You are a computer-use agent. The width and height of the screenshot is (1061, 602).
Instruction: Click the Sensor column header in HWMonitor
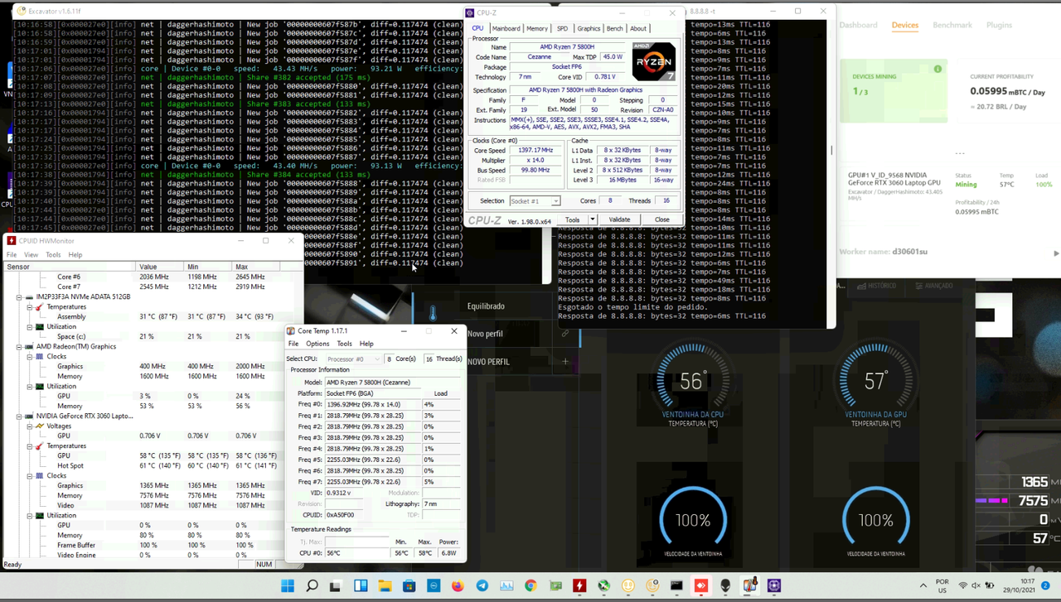tap(70, 267)
